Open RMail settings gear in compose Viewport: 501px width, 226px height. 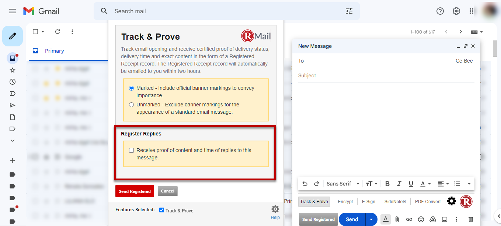click(x=452, y=201)
